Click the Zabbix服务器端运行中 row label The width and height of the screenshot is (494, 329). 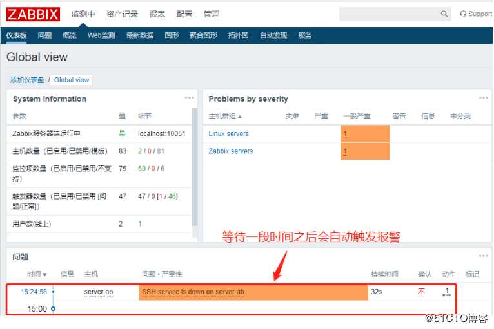pyautogui.click(x=46, y=134)
